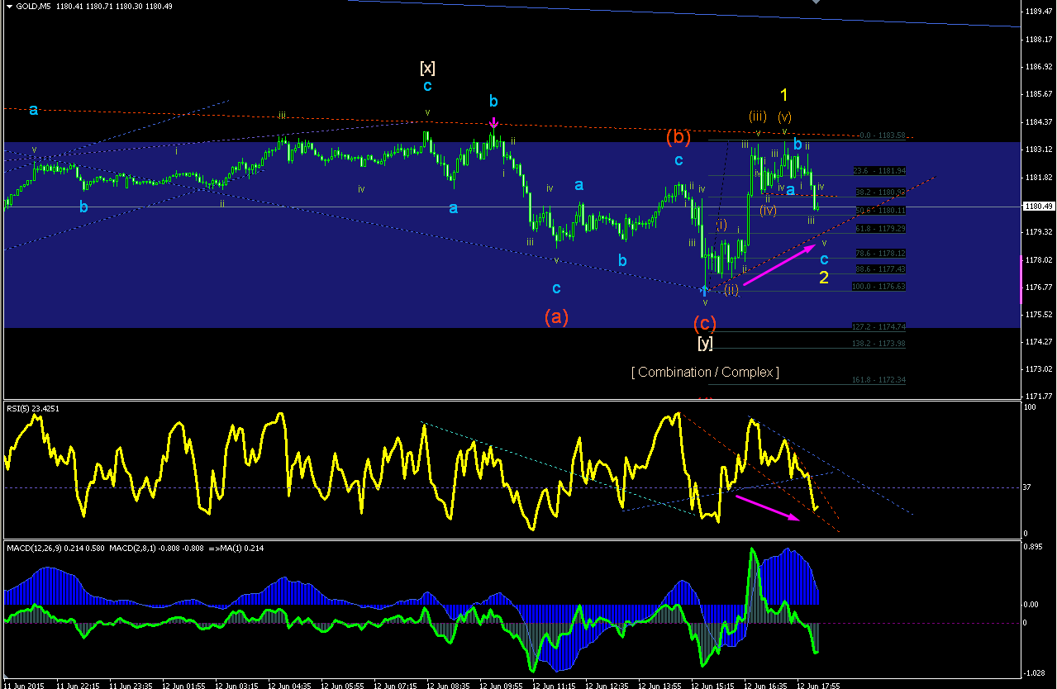Image resolution: width=1057 pixels, height=689 pixels.
Task: Click the 12 Jun 17:55 time axis label
Action: tap(819, 685)
